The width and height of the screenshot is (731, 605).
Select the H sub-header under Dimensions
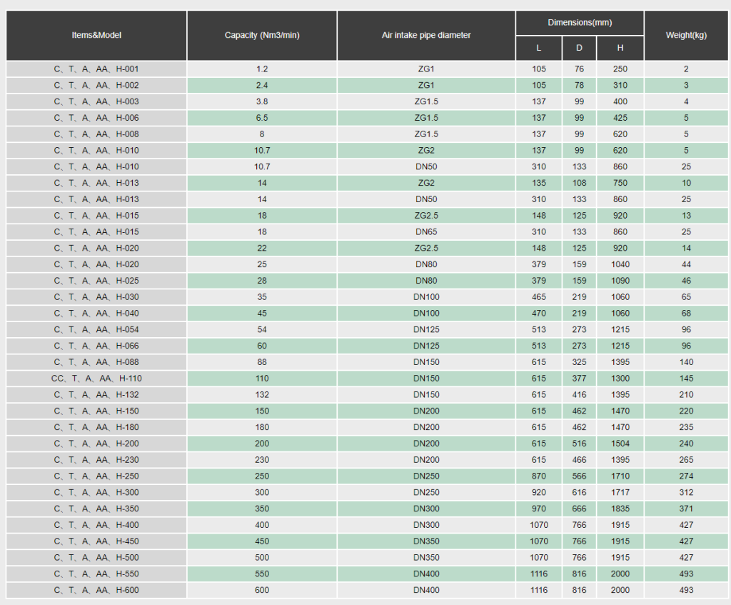pyautogui.click(x=620, y=48)
